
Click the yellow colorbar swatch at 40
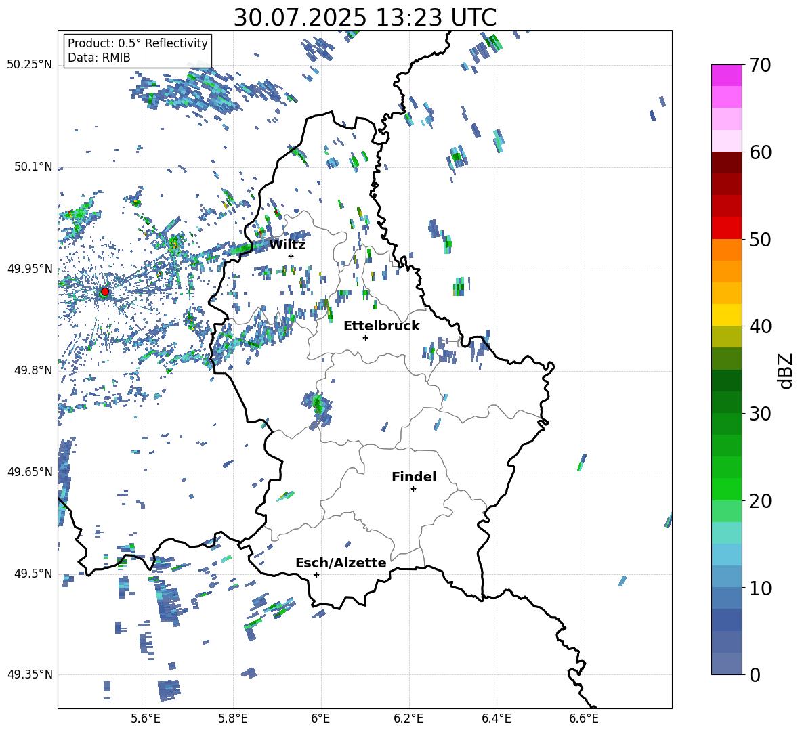click(726, 316)
